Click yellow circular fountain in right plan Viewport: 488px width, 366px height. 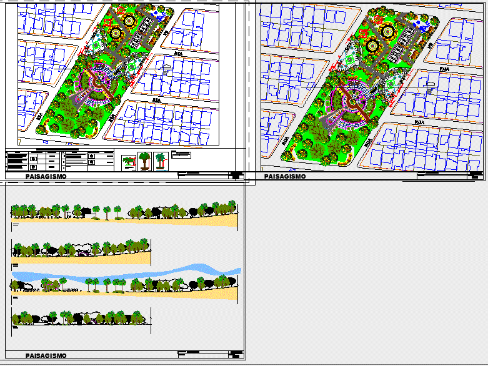point(374,45)
